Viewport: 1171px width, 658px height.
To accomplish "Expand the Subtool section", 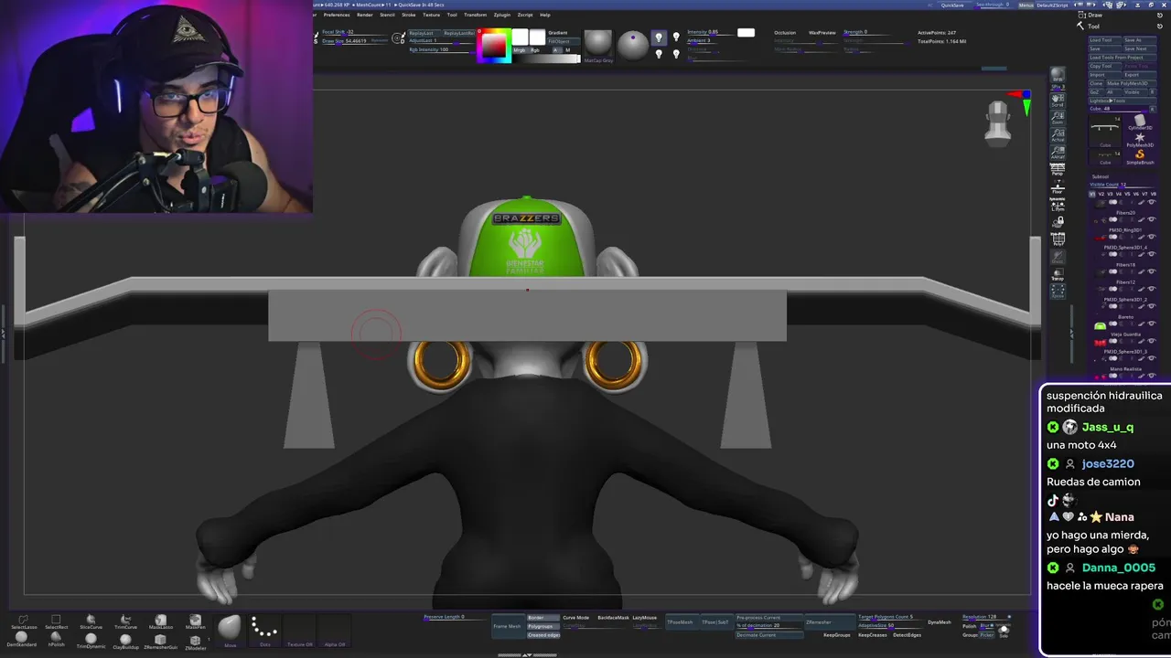I will [x=1101, y=176].
